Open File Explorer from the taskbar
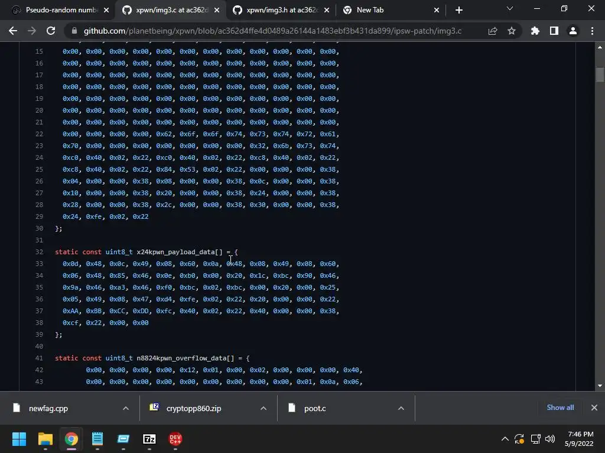This screenshot has height=453, width=605. pos(45,439)
